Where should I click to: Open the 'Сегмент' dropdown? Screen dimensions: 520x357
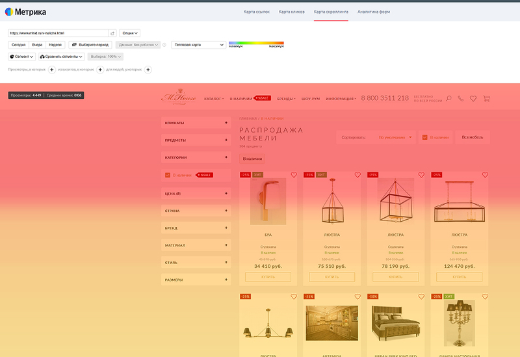(x=22, y=57)
